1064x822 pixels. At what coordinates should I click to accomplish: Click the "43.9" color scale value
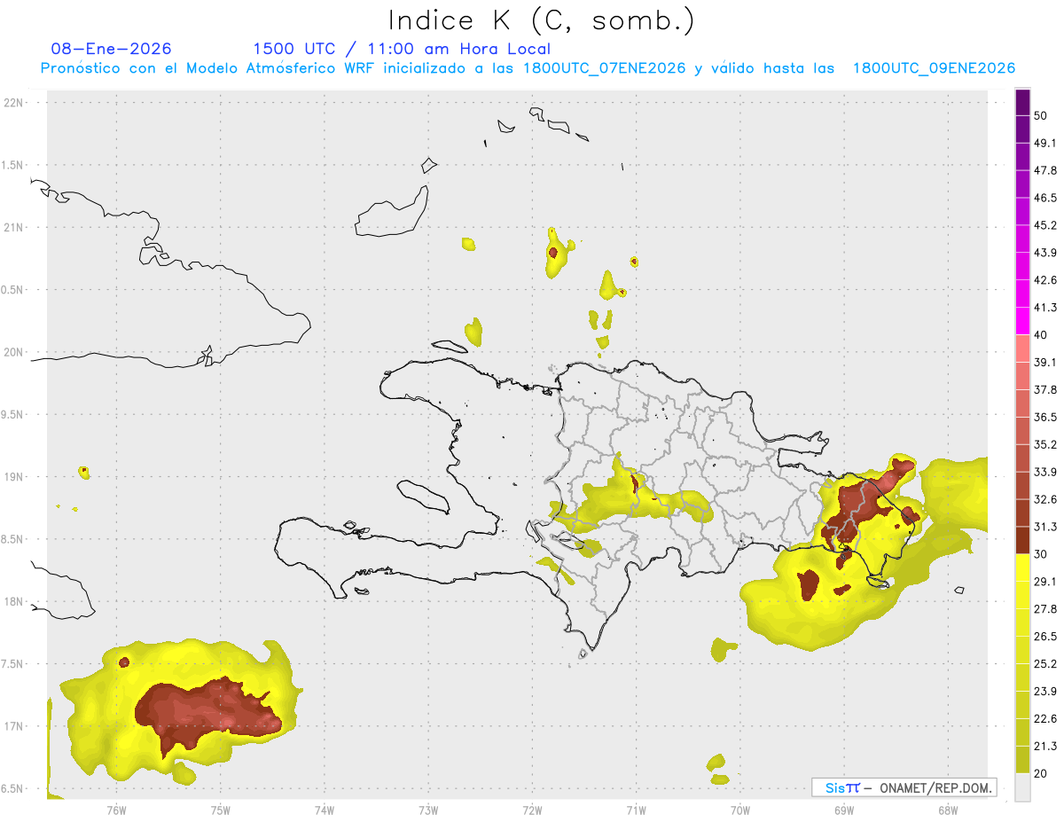coord(1046,253)
